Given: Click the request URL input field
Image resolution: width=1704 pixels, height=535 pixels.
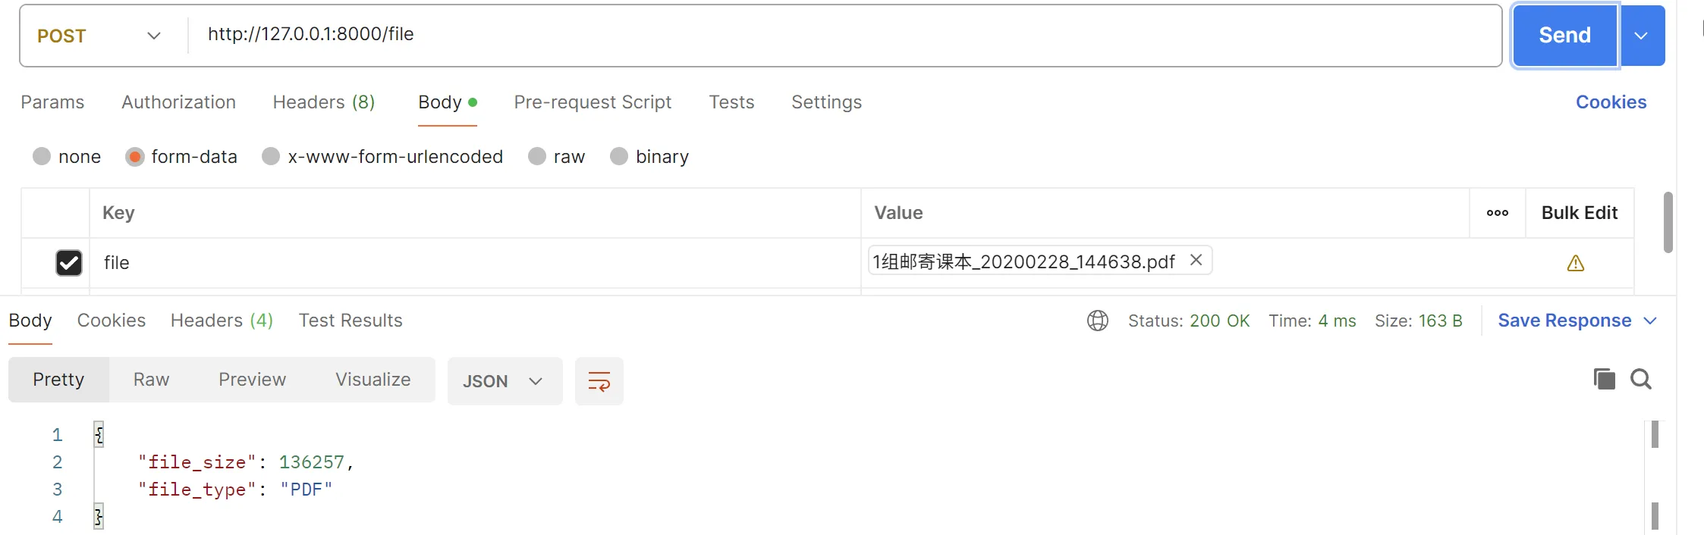Looking at the screenshot, I should tap(844, 35).
